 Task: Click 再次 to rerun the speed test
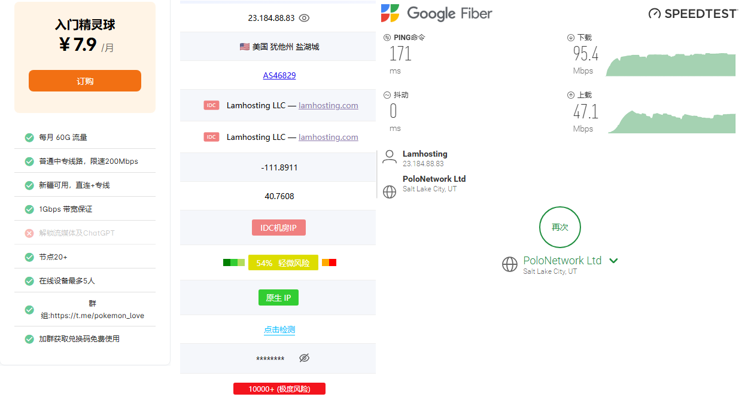[559, 227]
